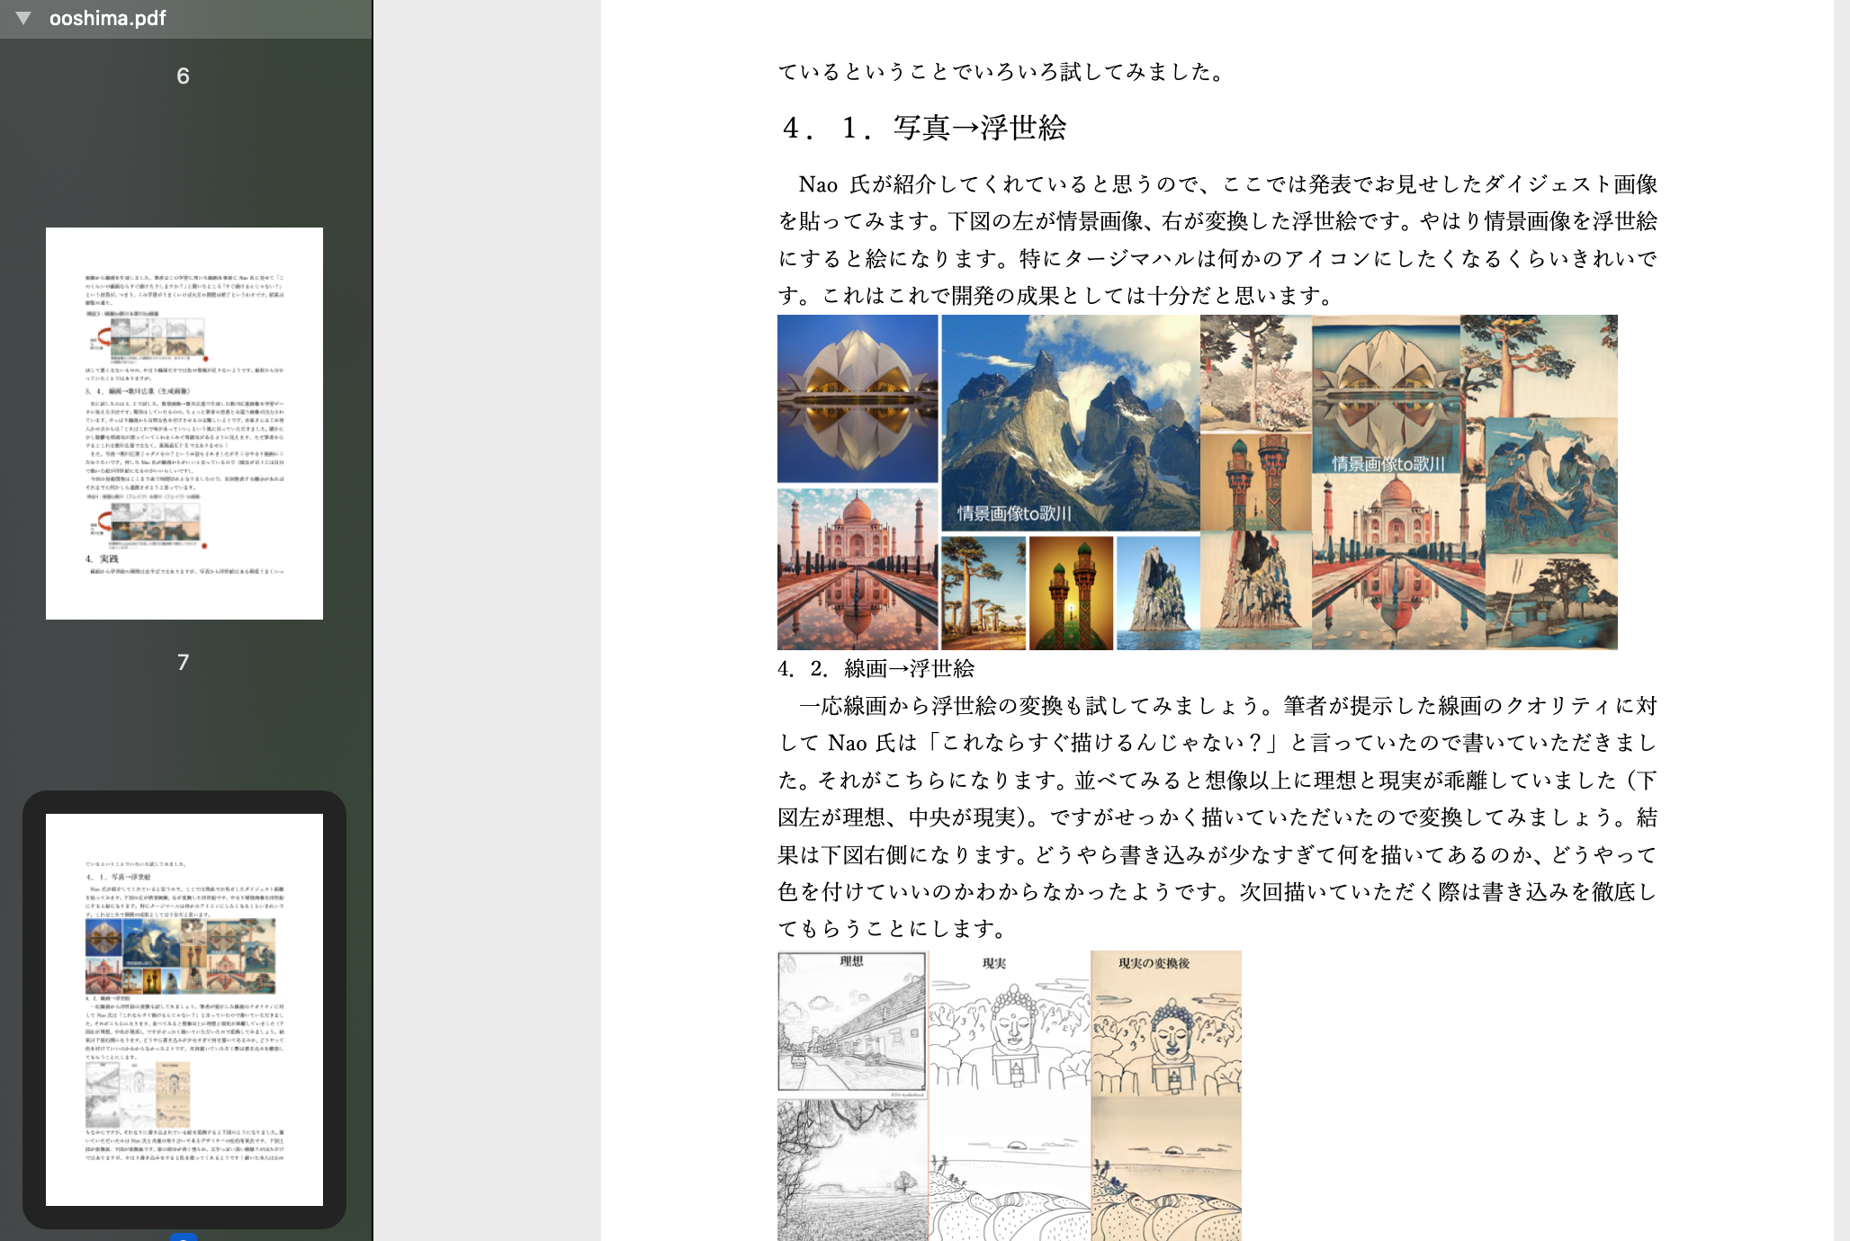
Task: Click the ooshima.pdf file name in the sidebar
Action: [x=107, y=18]
